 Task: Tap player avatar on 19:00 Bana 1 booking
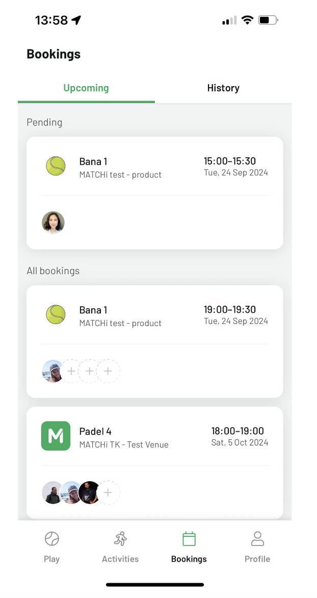coord(52,371)
